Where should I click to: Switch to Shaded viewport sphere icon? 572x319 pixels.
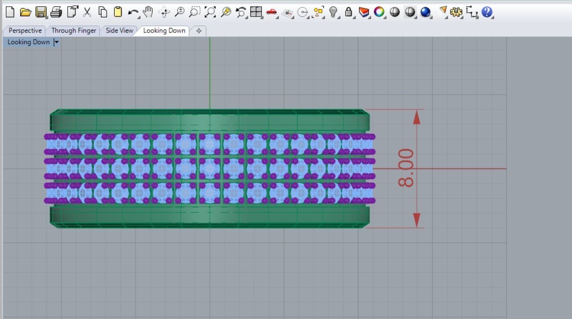395,12
